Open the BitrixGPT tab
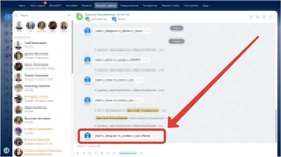The width and height of the screenshot is (281, 157). click(x=55, y=6)
